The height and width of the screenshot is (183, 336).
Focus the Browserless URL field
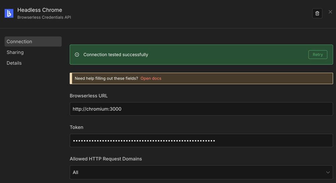tap(201, 109)
